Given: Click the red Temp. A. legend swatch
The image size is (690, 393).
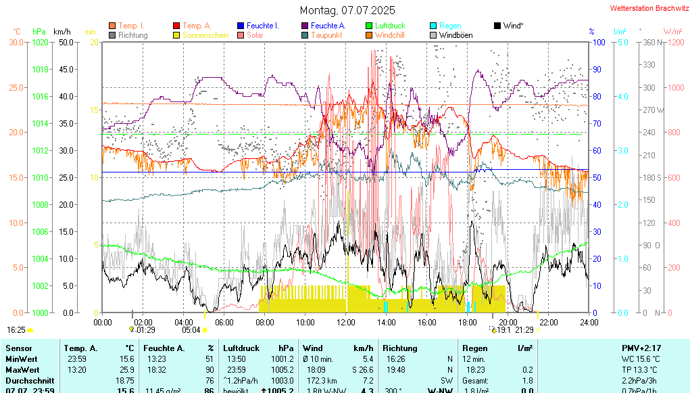Looking at the screenshot, I should pyautogui.click(x=177, y=26).
